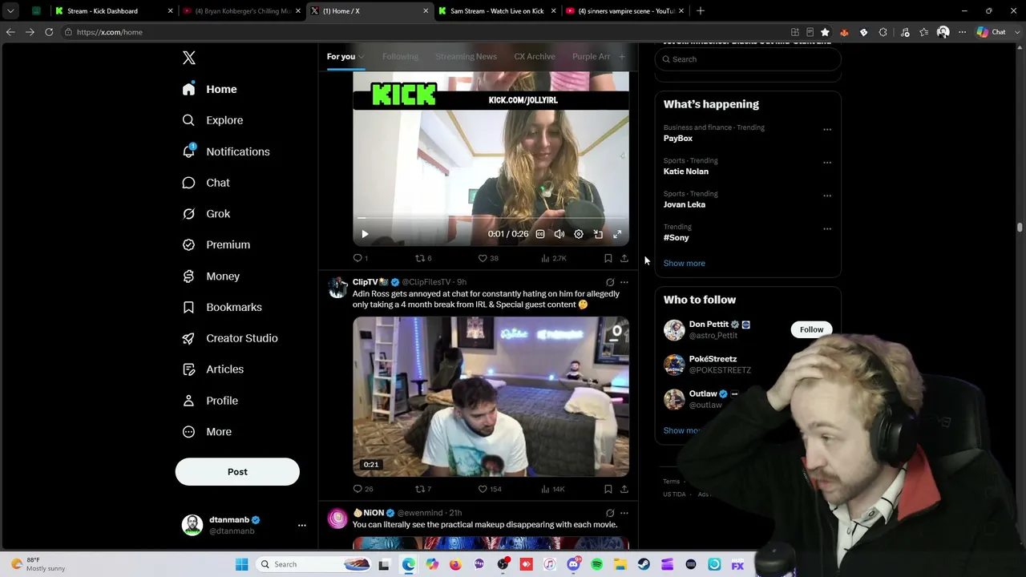Mute the Kick video volume
The image size is (1026, 577).
pyautogui.click(x=559, y=234)
